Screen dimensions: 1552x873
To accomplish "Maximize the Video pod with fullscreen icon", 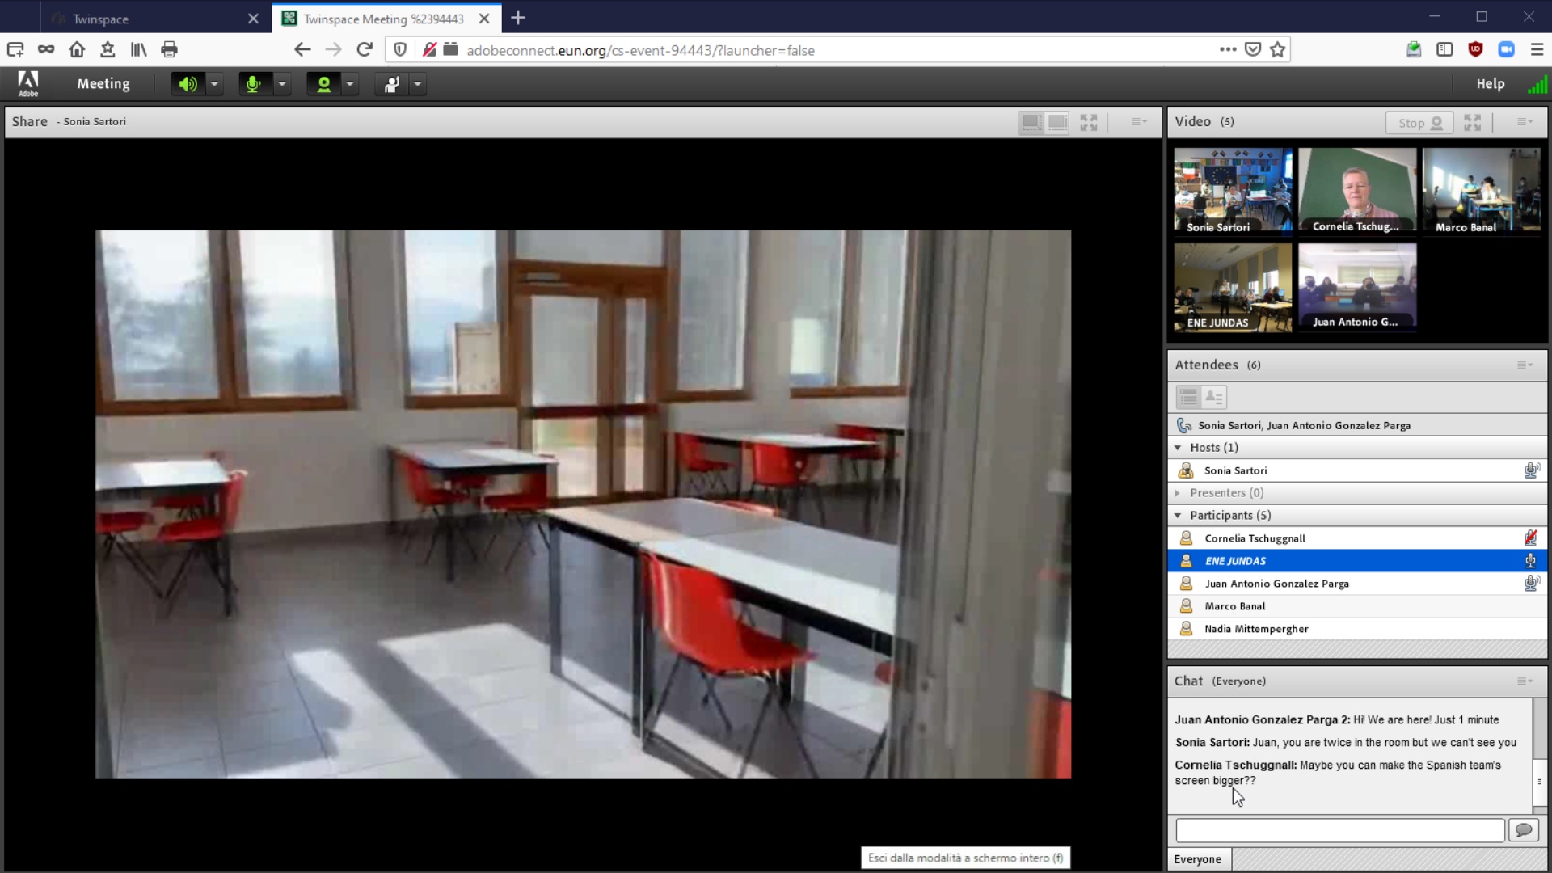I will [1472, 123].
